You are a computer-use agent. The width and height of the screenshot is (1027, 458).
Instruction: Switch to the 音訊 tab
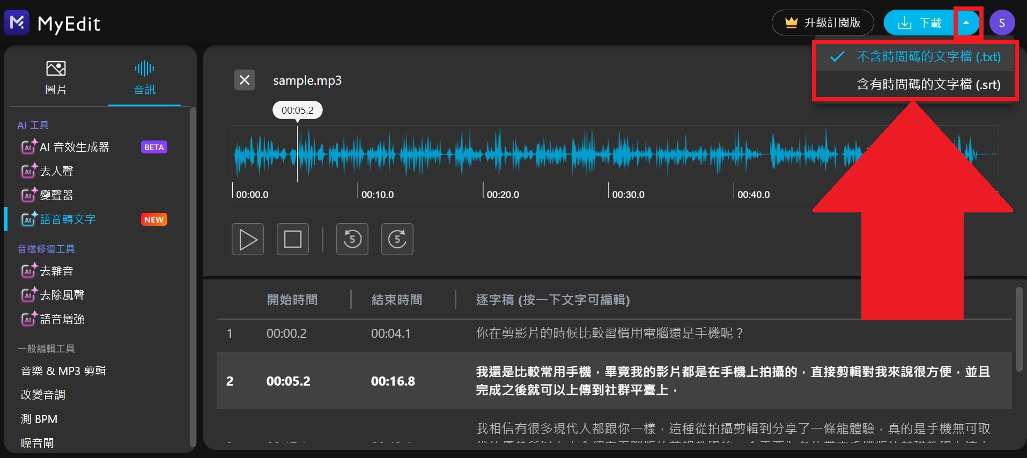pyautogui.click(x=144, y=78)
